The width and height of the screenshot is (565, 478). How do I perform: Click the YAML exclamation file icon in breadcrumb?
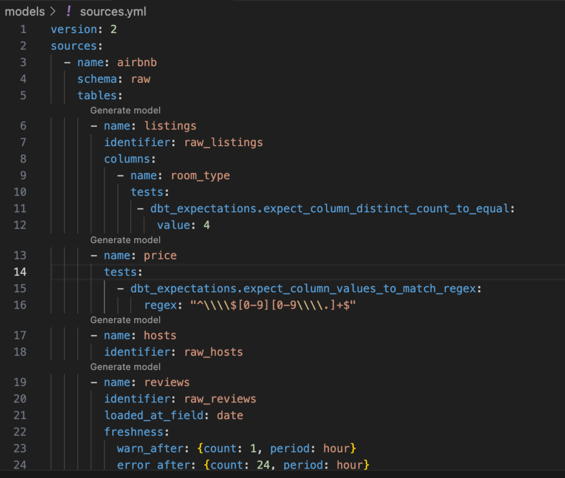tap(69, 12)
